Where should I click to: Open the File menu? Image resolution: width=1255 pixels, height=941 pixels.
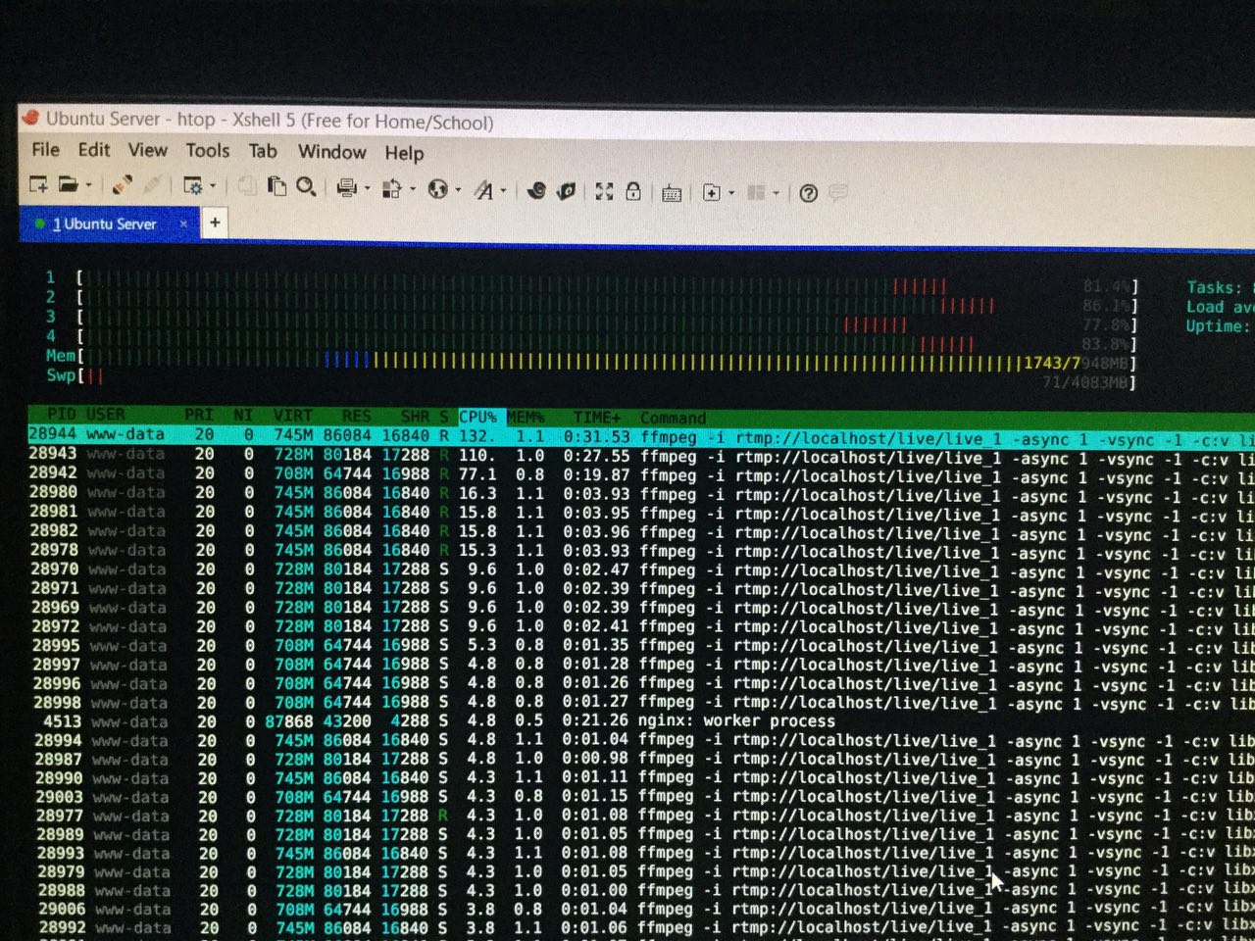45,149
